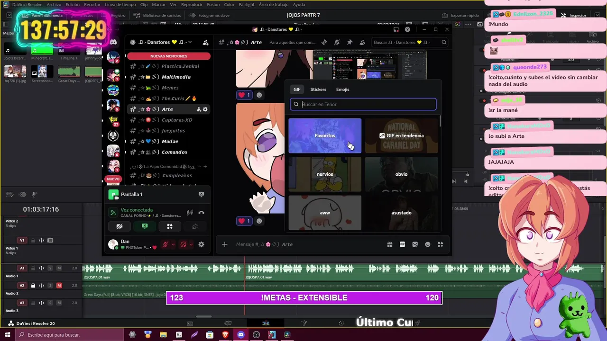Open File Explorer from the taskbar
Screen dimensions: 607x341
pyautogui.click(x=163, y=335)
